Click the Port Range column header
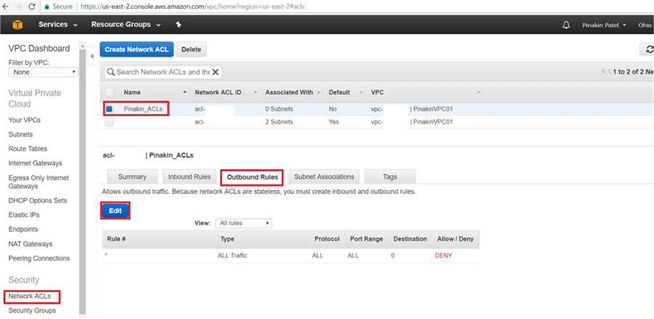The height and width of the screenshot is (319, 654). [367, 239]
